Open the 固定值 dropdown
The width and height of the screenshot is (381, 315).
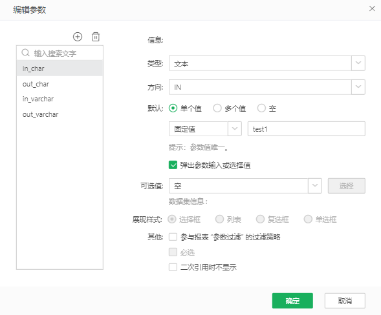[205, 128]
